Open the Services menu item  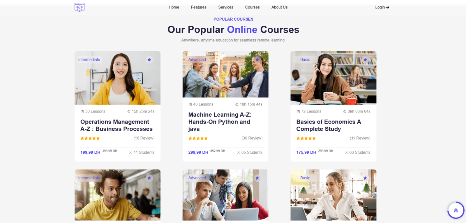point(226,7)
